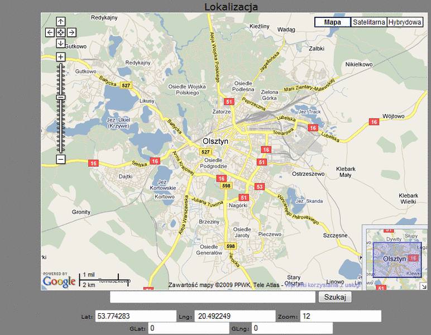Screen dimensions: 431x335
Task: Zoom in with the plus button
Action: 61,57
